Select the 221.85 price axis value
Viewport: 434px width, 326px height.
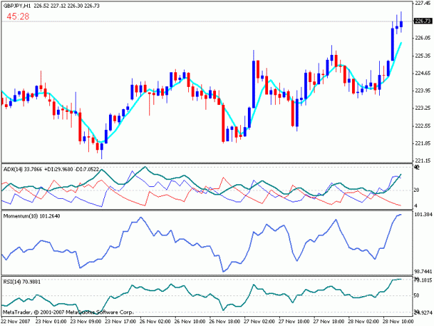pyautogui.click(x=423, y=143)
